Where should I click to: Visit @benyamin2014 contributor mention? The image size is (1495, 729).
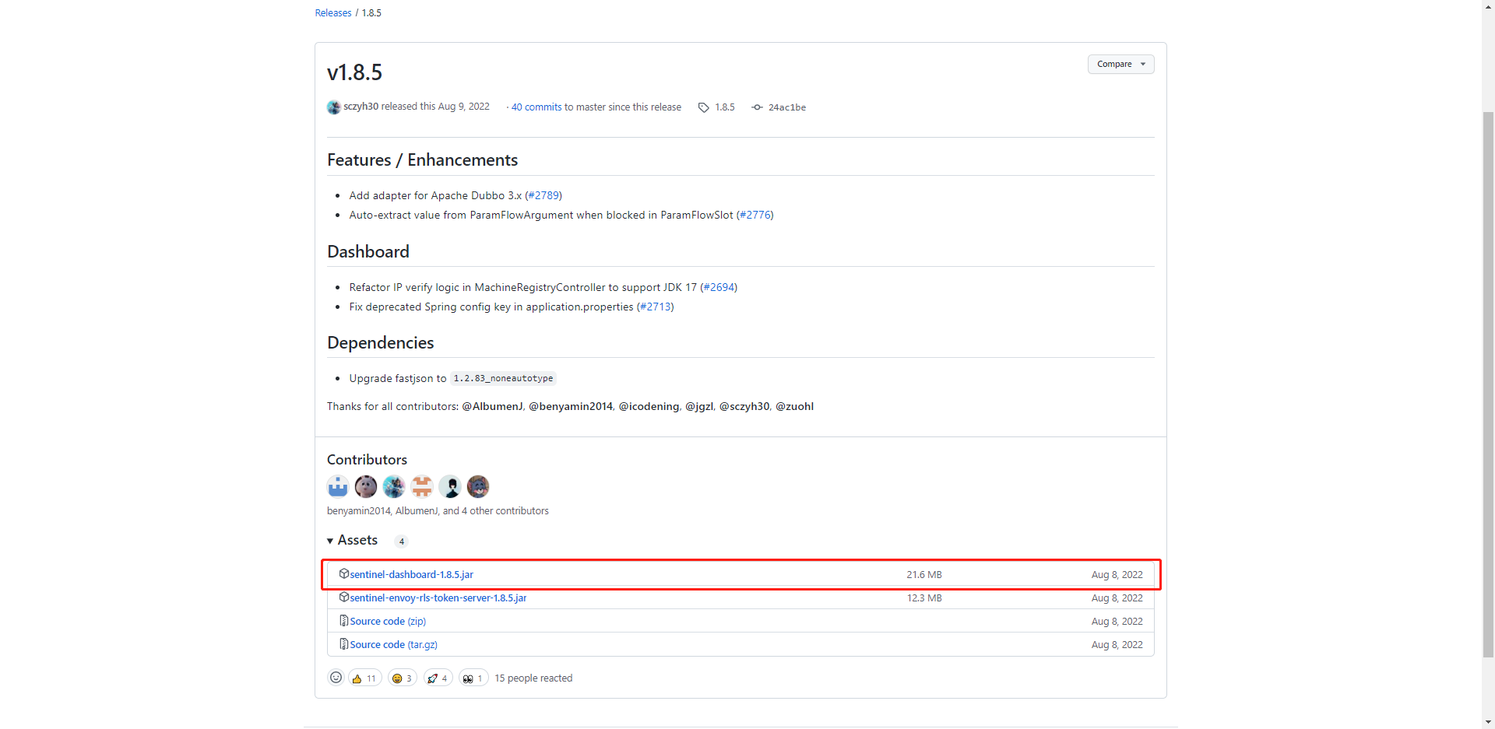[571, 406]
